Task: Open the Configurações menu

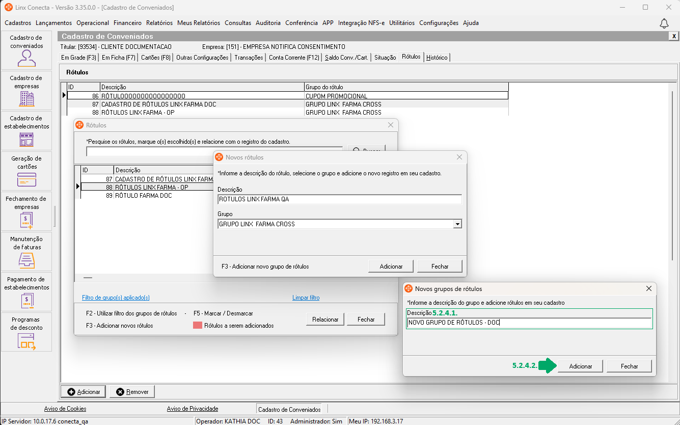Action: [x=439, y=23]
